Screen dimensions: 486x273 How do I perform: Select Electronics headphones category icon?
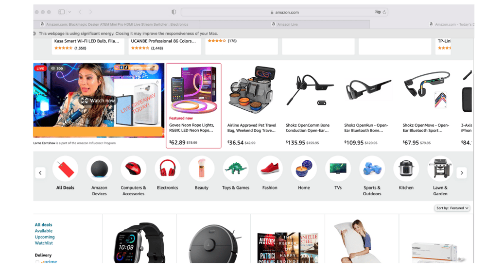click(x=167, y=169)
